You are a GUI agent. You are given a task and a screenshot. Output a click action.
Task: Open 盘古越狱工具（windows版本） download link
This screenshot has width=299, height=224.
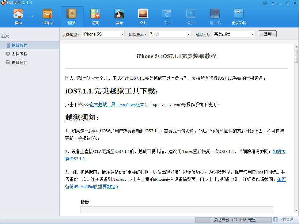(x=119, y=104)
